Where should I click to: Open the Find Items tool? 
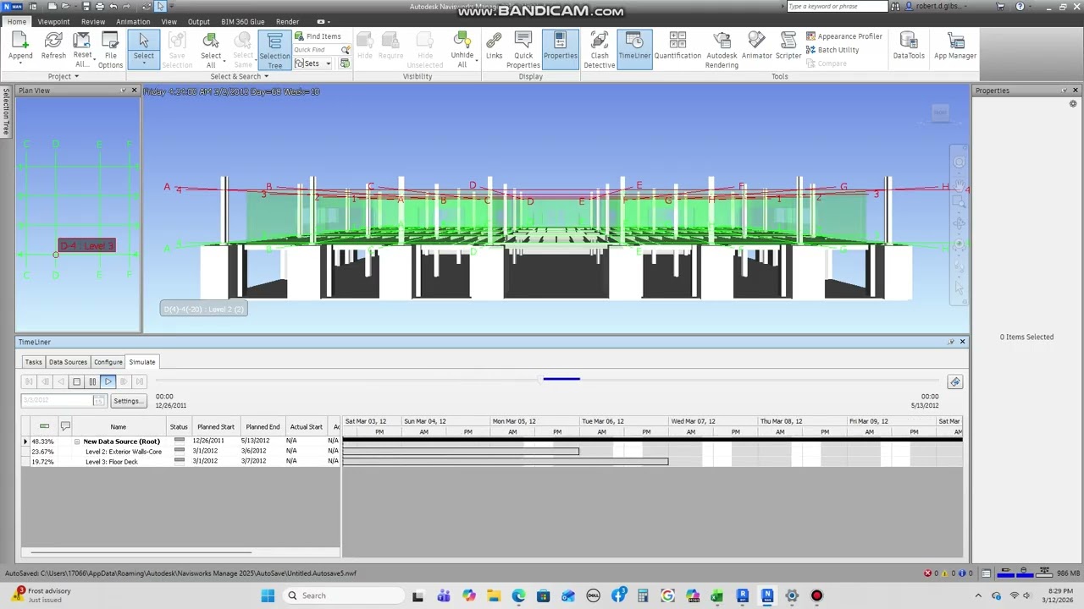point(318,36)
